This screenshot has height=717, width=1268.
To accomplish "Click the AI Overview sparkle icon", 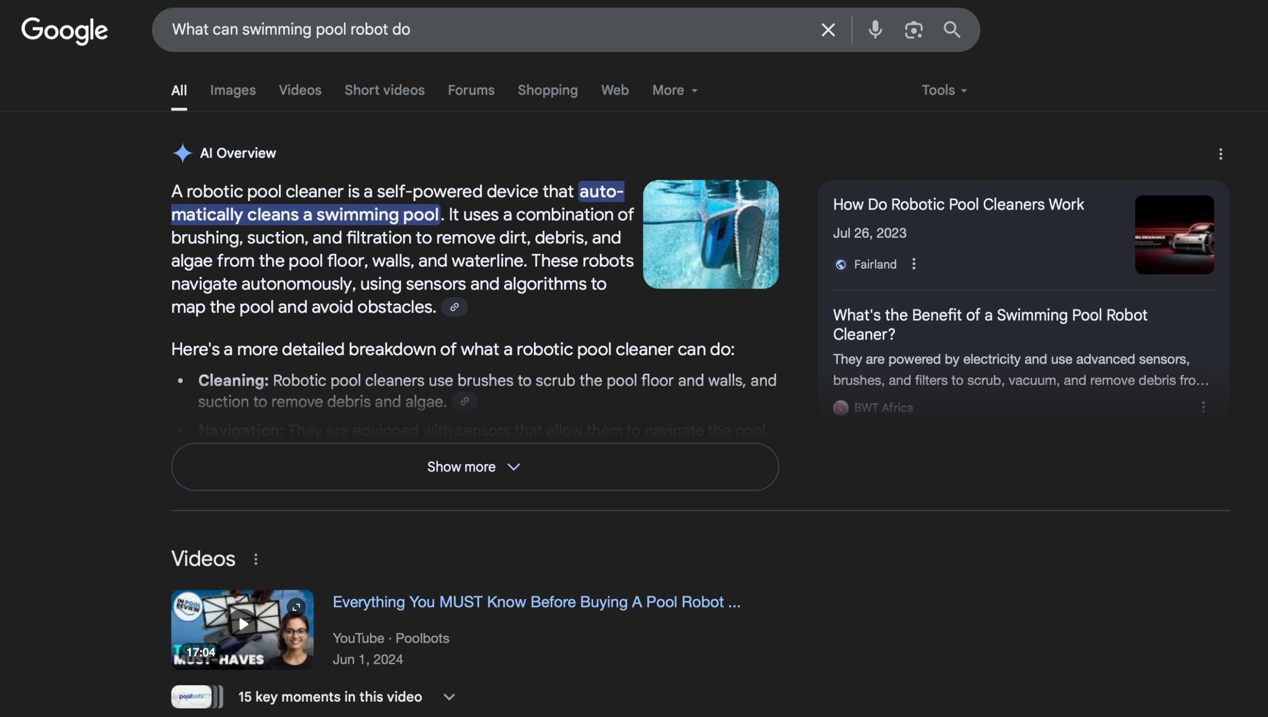I will pos(182,153).
